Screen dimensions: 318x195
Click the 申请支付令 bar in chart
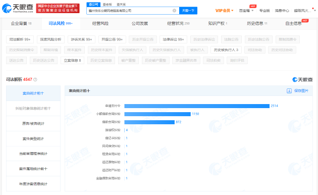pyautogui.click(x=197, y=106)
